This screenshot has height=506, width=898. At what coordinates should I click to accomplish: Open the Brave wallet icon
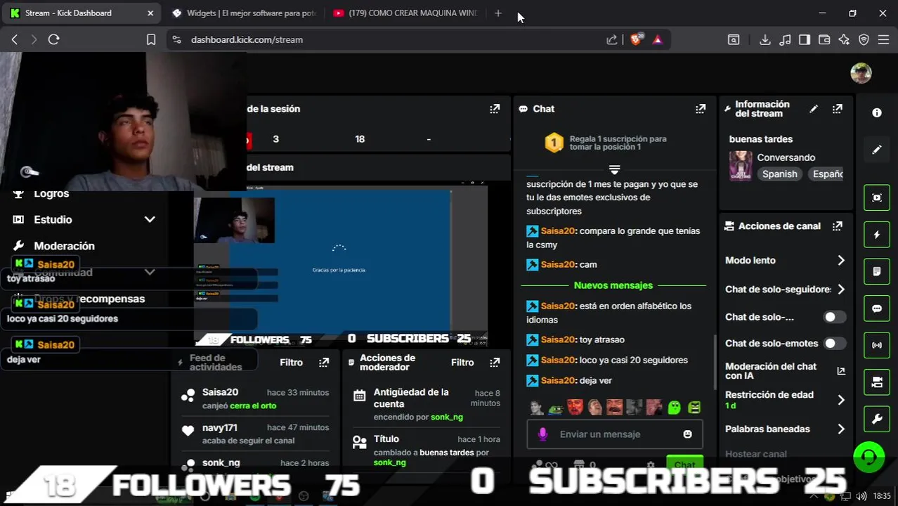[x=824, y=40]
